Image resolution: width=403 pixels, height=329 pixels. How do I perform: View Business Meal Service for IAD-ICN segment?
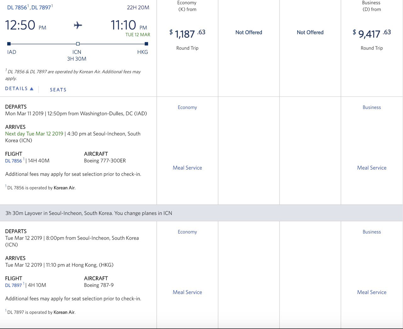[x=372, y=168]
